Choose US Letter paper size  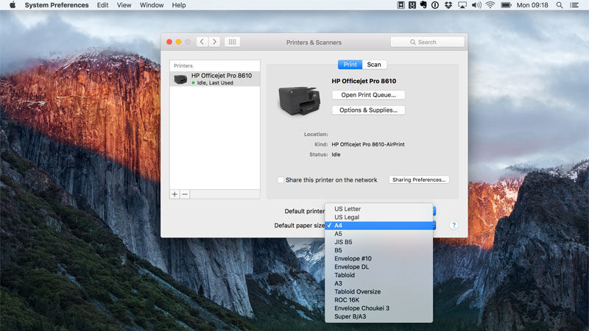click(378, 209)
